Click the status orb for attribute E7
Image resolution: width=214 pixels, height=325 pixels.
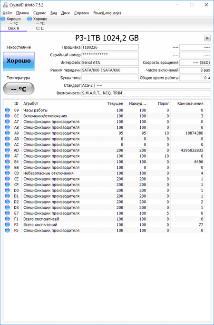tap(7, 213)
